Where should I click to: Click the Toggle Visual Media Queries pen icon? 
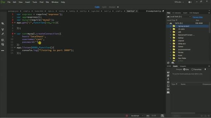[3, 34]
